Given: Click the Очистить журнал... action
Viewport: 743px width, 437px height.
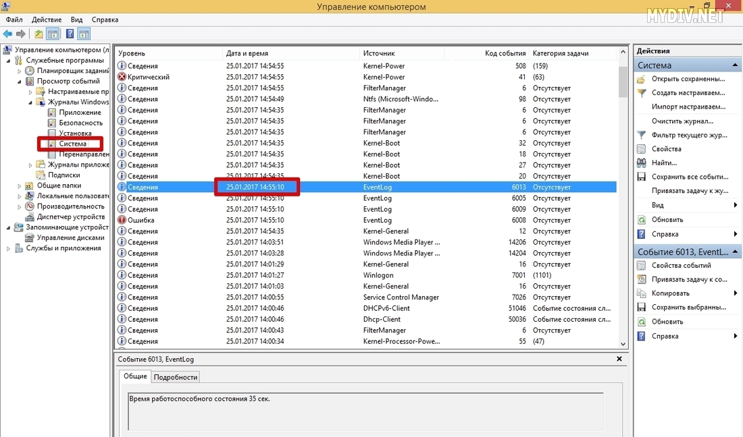Looking at the screenshot, I should (682, 121).
